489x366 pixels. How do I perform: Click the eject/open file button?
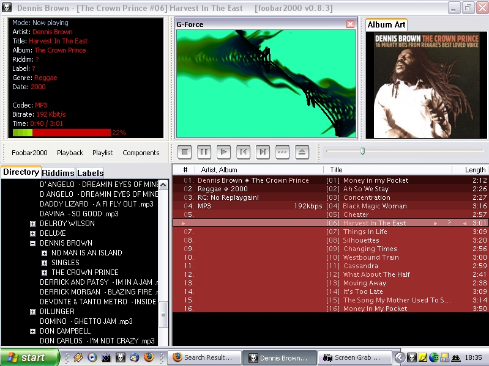302,152
